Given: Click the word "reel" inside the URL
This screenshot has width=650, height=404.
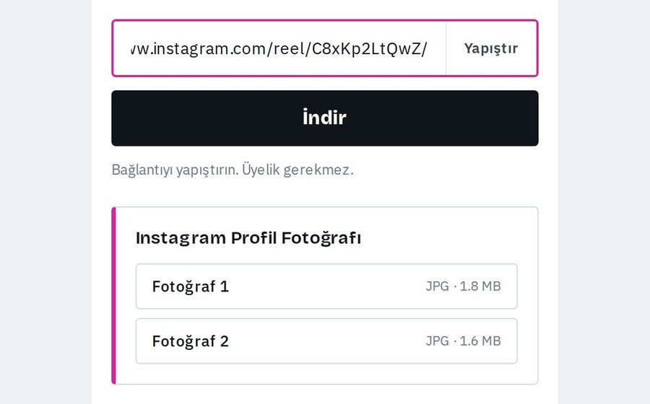Looking at the screenshot, I should click(290, 49).
